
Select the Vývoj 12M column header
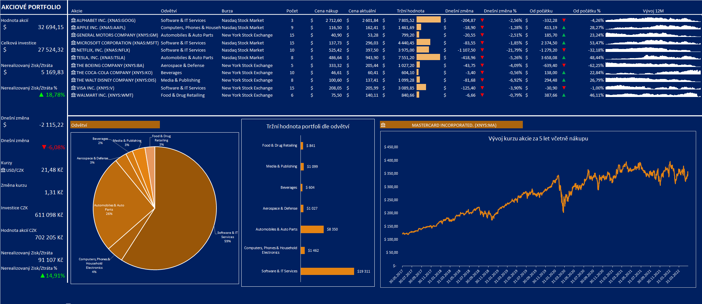[653, 11]
